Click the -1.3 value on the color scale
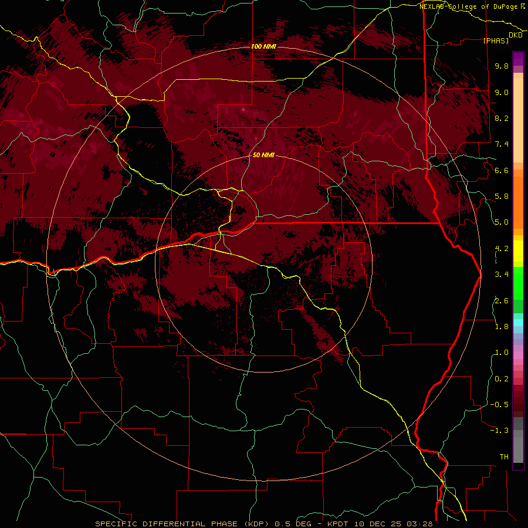Screen dimensions: 528x528 [499, 431]
